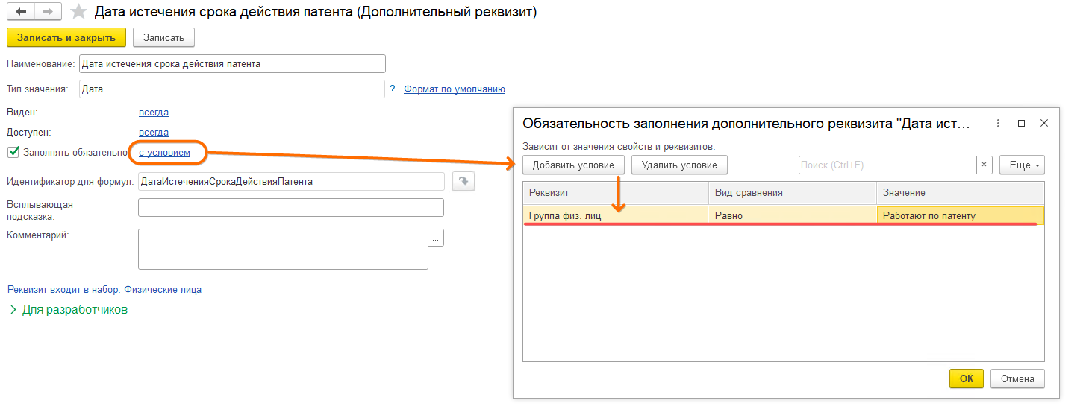The height and width of the screenshot is (415, 1080).
Task: Click the Значение column header
Action: (x=961, y=193)
